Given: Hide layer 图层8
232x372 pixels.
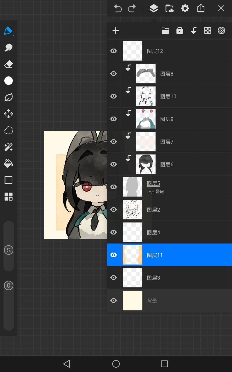Looking at the screenshot, I should coord(114,74).
